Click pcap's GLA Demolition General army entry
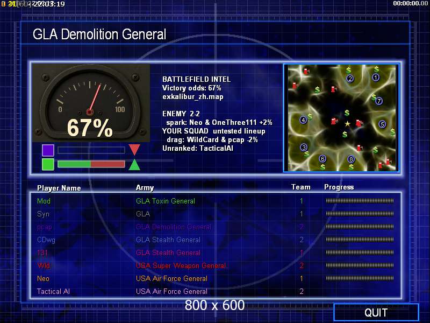430x323 pixels. (173, 227)
